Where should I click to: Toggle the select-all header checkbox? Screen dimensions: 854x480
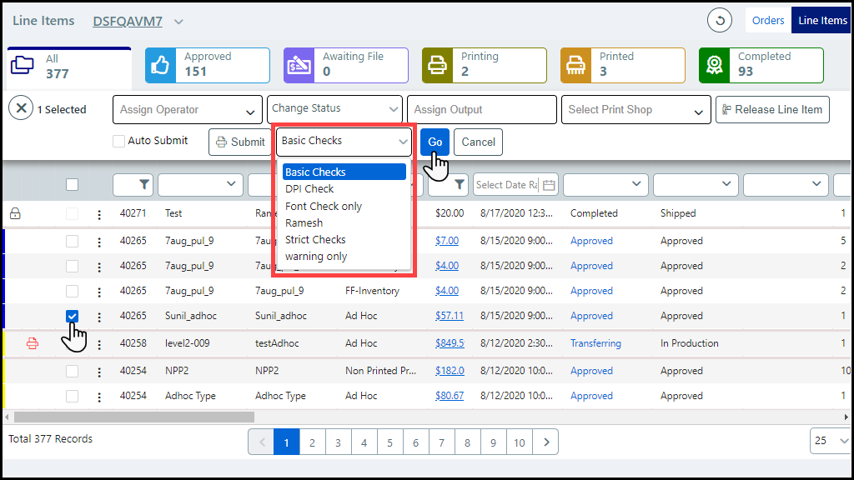[x=73, y=184]
